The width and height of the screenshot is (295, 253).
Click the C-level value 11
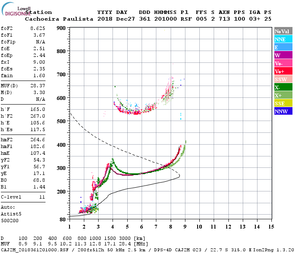point(42,197)
